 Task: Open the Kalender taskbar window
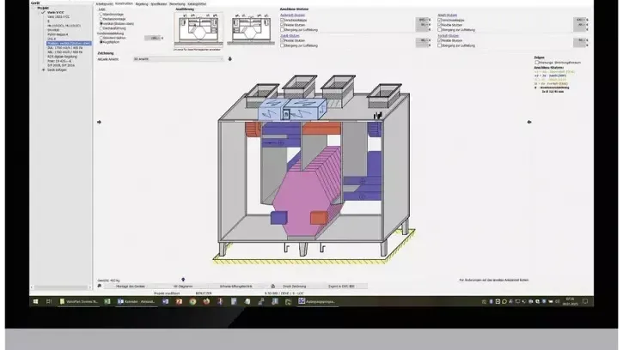click(x=137, y=302)
